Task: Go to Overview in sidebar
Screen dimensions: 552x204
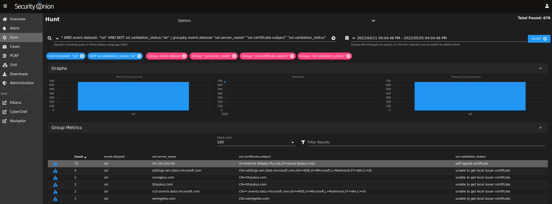Action: pos(18,19)
